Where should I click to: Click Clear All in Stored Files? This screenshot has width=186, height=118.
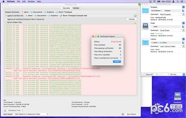(x=149, y=75)
